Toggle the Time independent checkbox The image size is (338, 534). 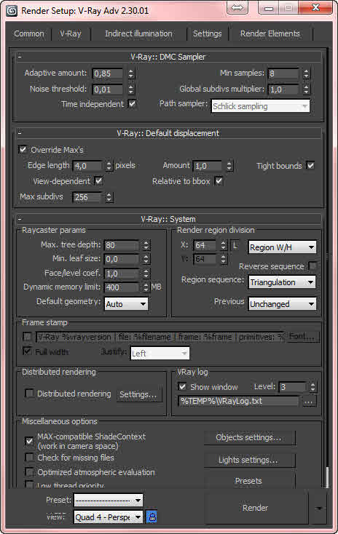(x=132, y=103)
